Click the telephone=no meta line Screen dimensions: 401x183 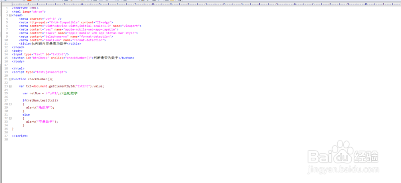coord(66,37)
